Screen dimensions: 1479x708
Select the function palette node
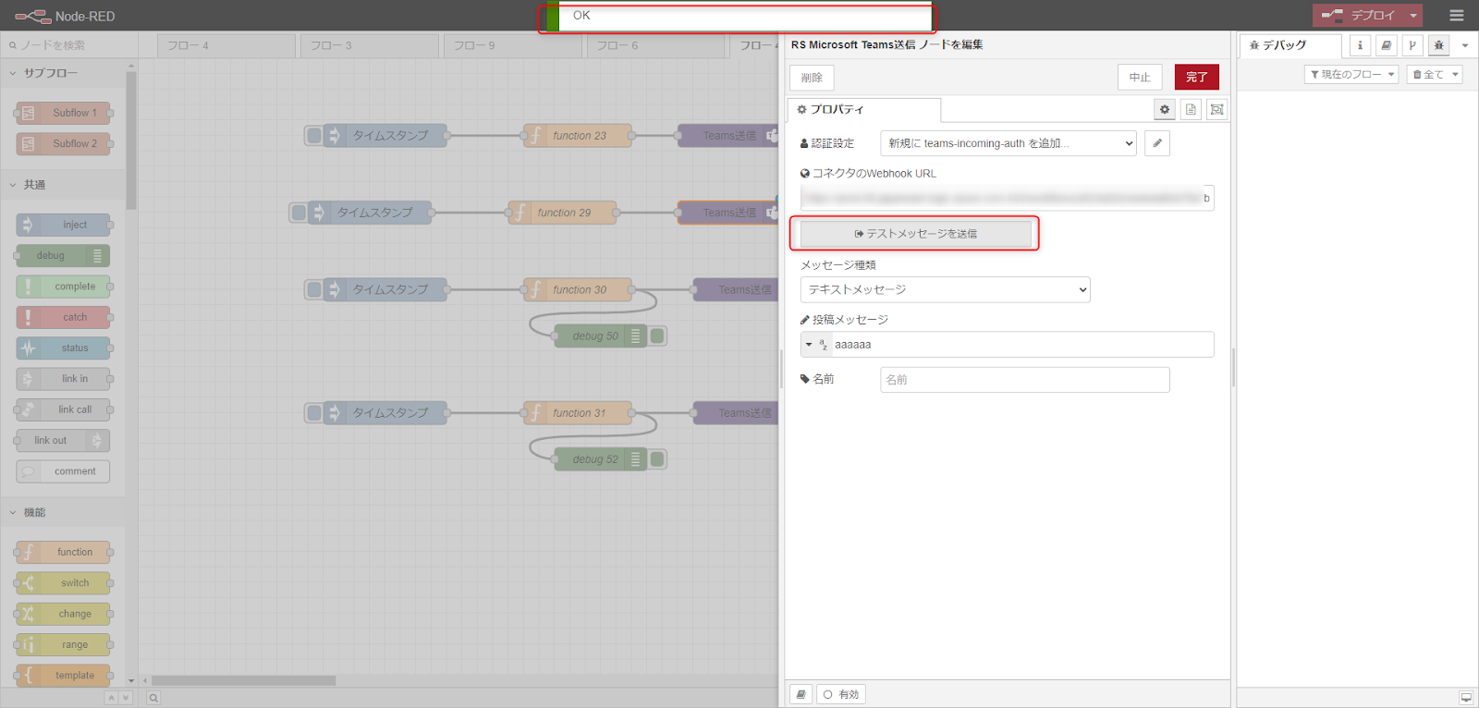pos(63,553)
